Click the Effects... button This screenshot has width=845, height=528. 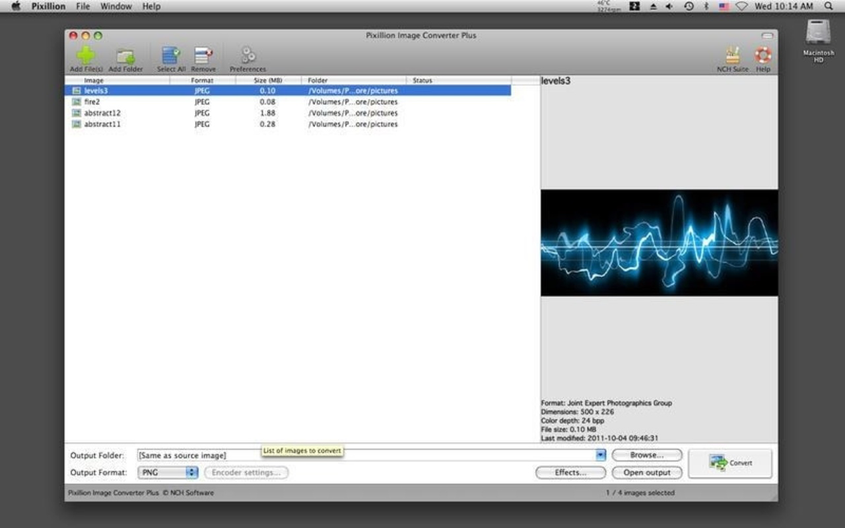pyautogui.click(x=570, y=473)
